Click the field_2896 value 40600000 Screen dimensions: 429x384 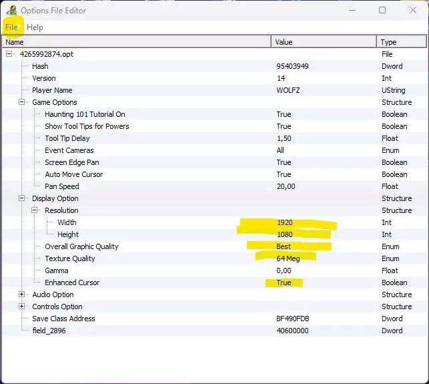click(292, 331)
